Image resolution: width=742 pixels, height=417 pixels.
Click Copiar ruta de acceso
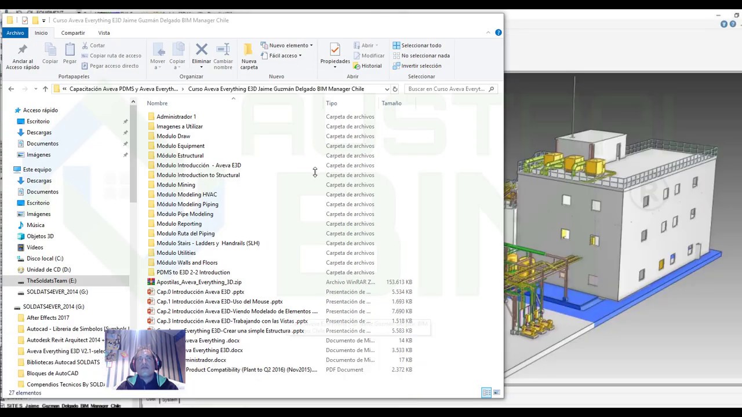tap(111, 56)
